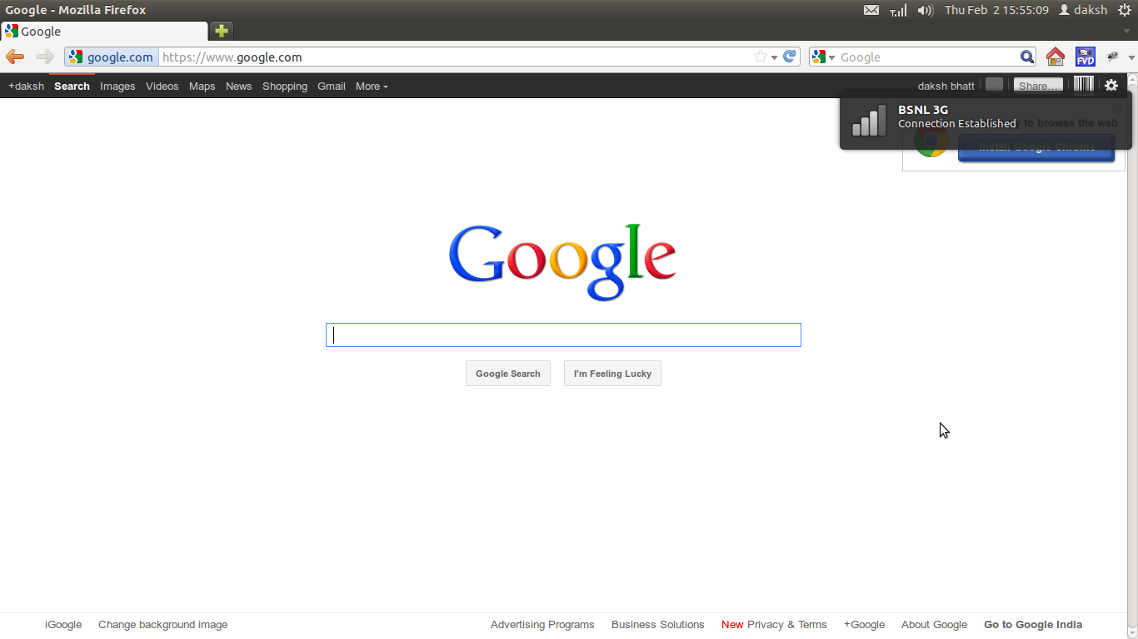Open the add-on toolbar dropdown arrow
This screenshot has width=1138, height=639.
tap(1131, 57)
